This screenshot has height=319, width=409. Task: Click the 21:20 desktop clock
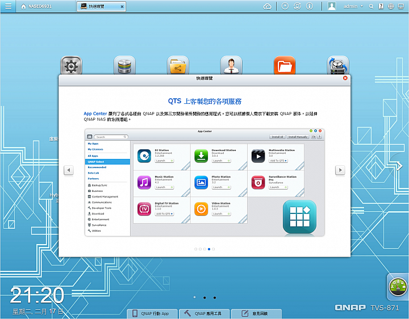(x=37, y=295)
